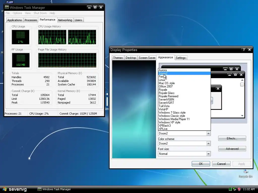Screen dimensions: 258x193
Task: Switch to the Processes tab
Action: [30, 20]
